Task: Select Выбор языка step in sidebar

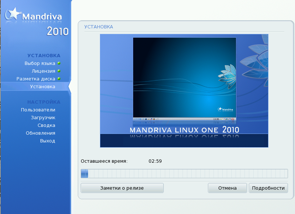Action: pyautogui.click(x=40, y=63)
